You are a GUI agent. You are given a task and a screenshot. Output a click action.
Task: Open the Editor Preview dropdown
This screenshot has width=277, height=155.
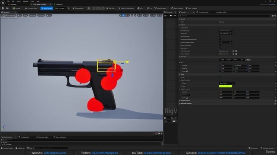pos(60,8)
